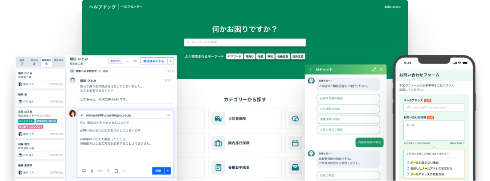Click the ヘルプドッグ logo in header

102,6
